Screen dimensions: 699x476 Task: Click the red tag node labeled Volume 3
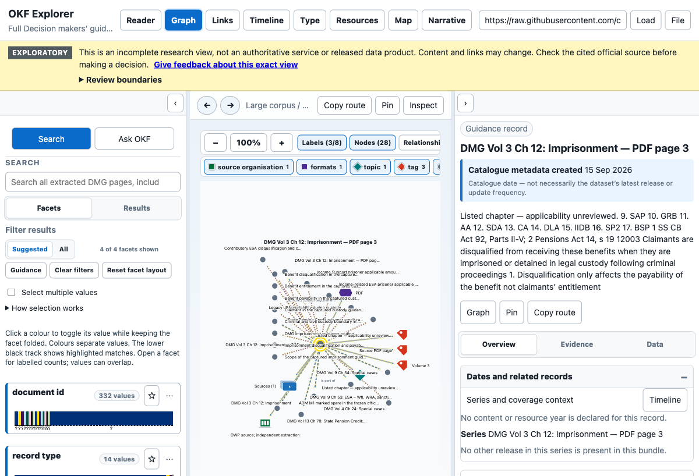pos(402,365)
